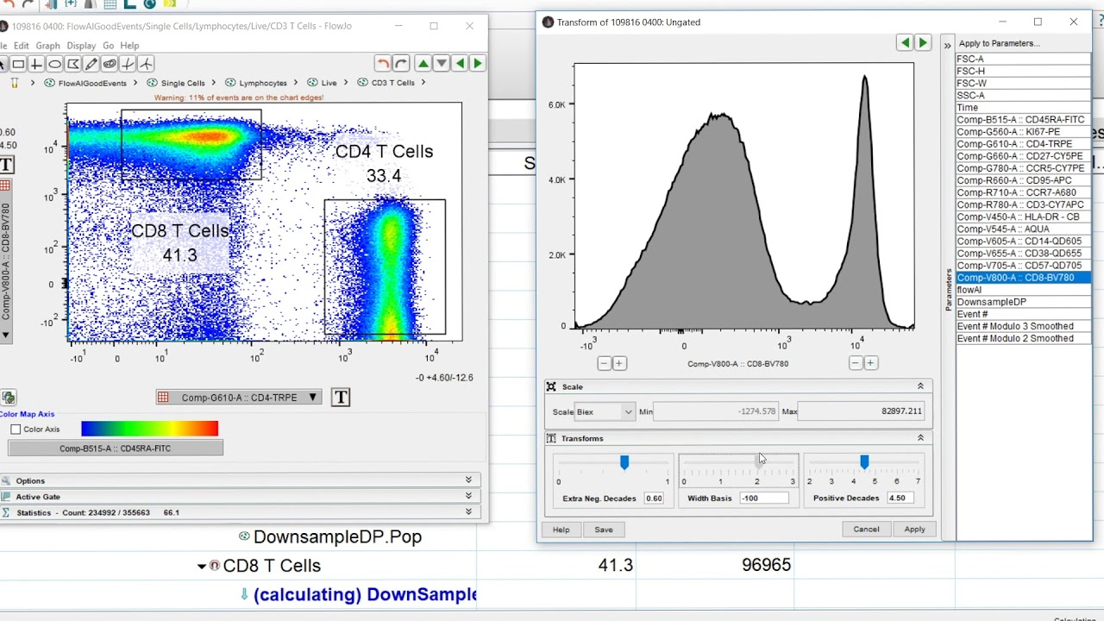Click plus button at right of histogram axis

[x=870, y=364]
